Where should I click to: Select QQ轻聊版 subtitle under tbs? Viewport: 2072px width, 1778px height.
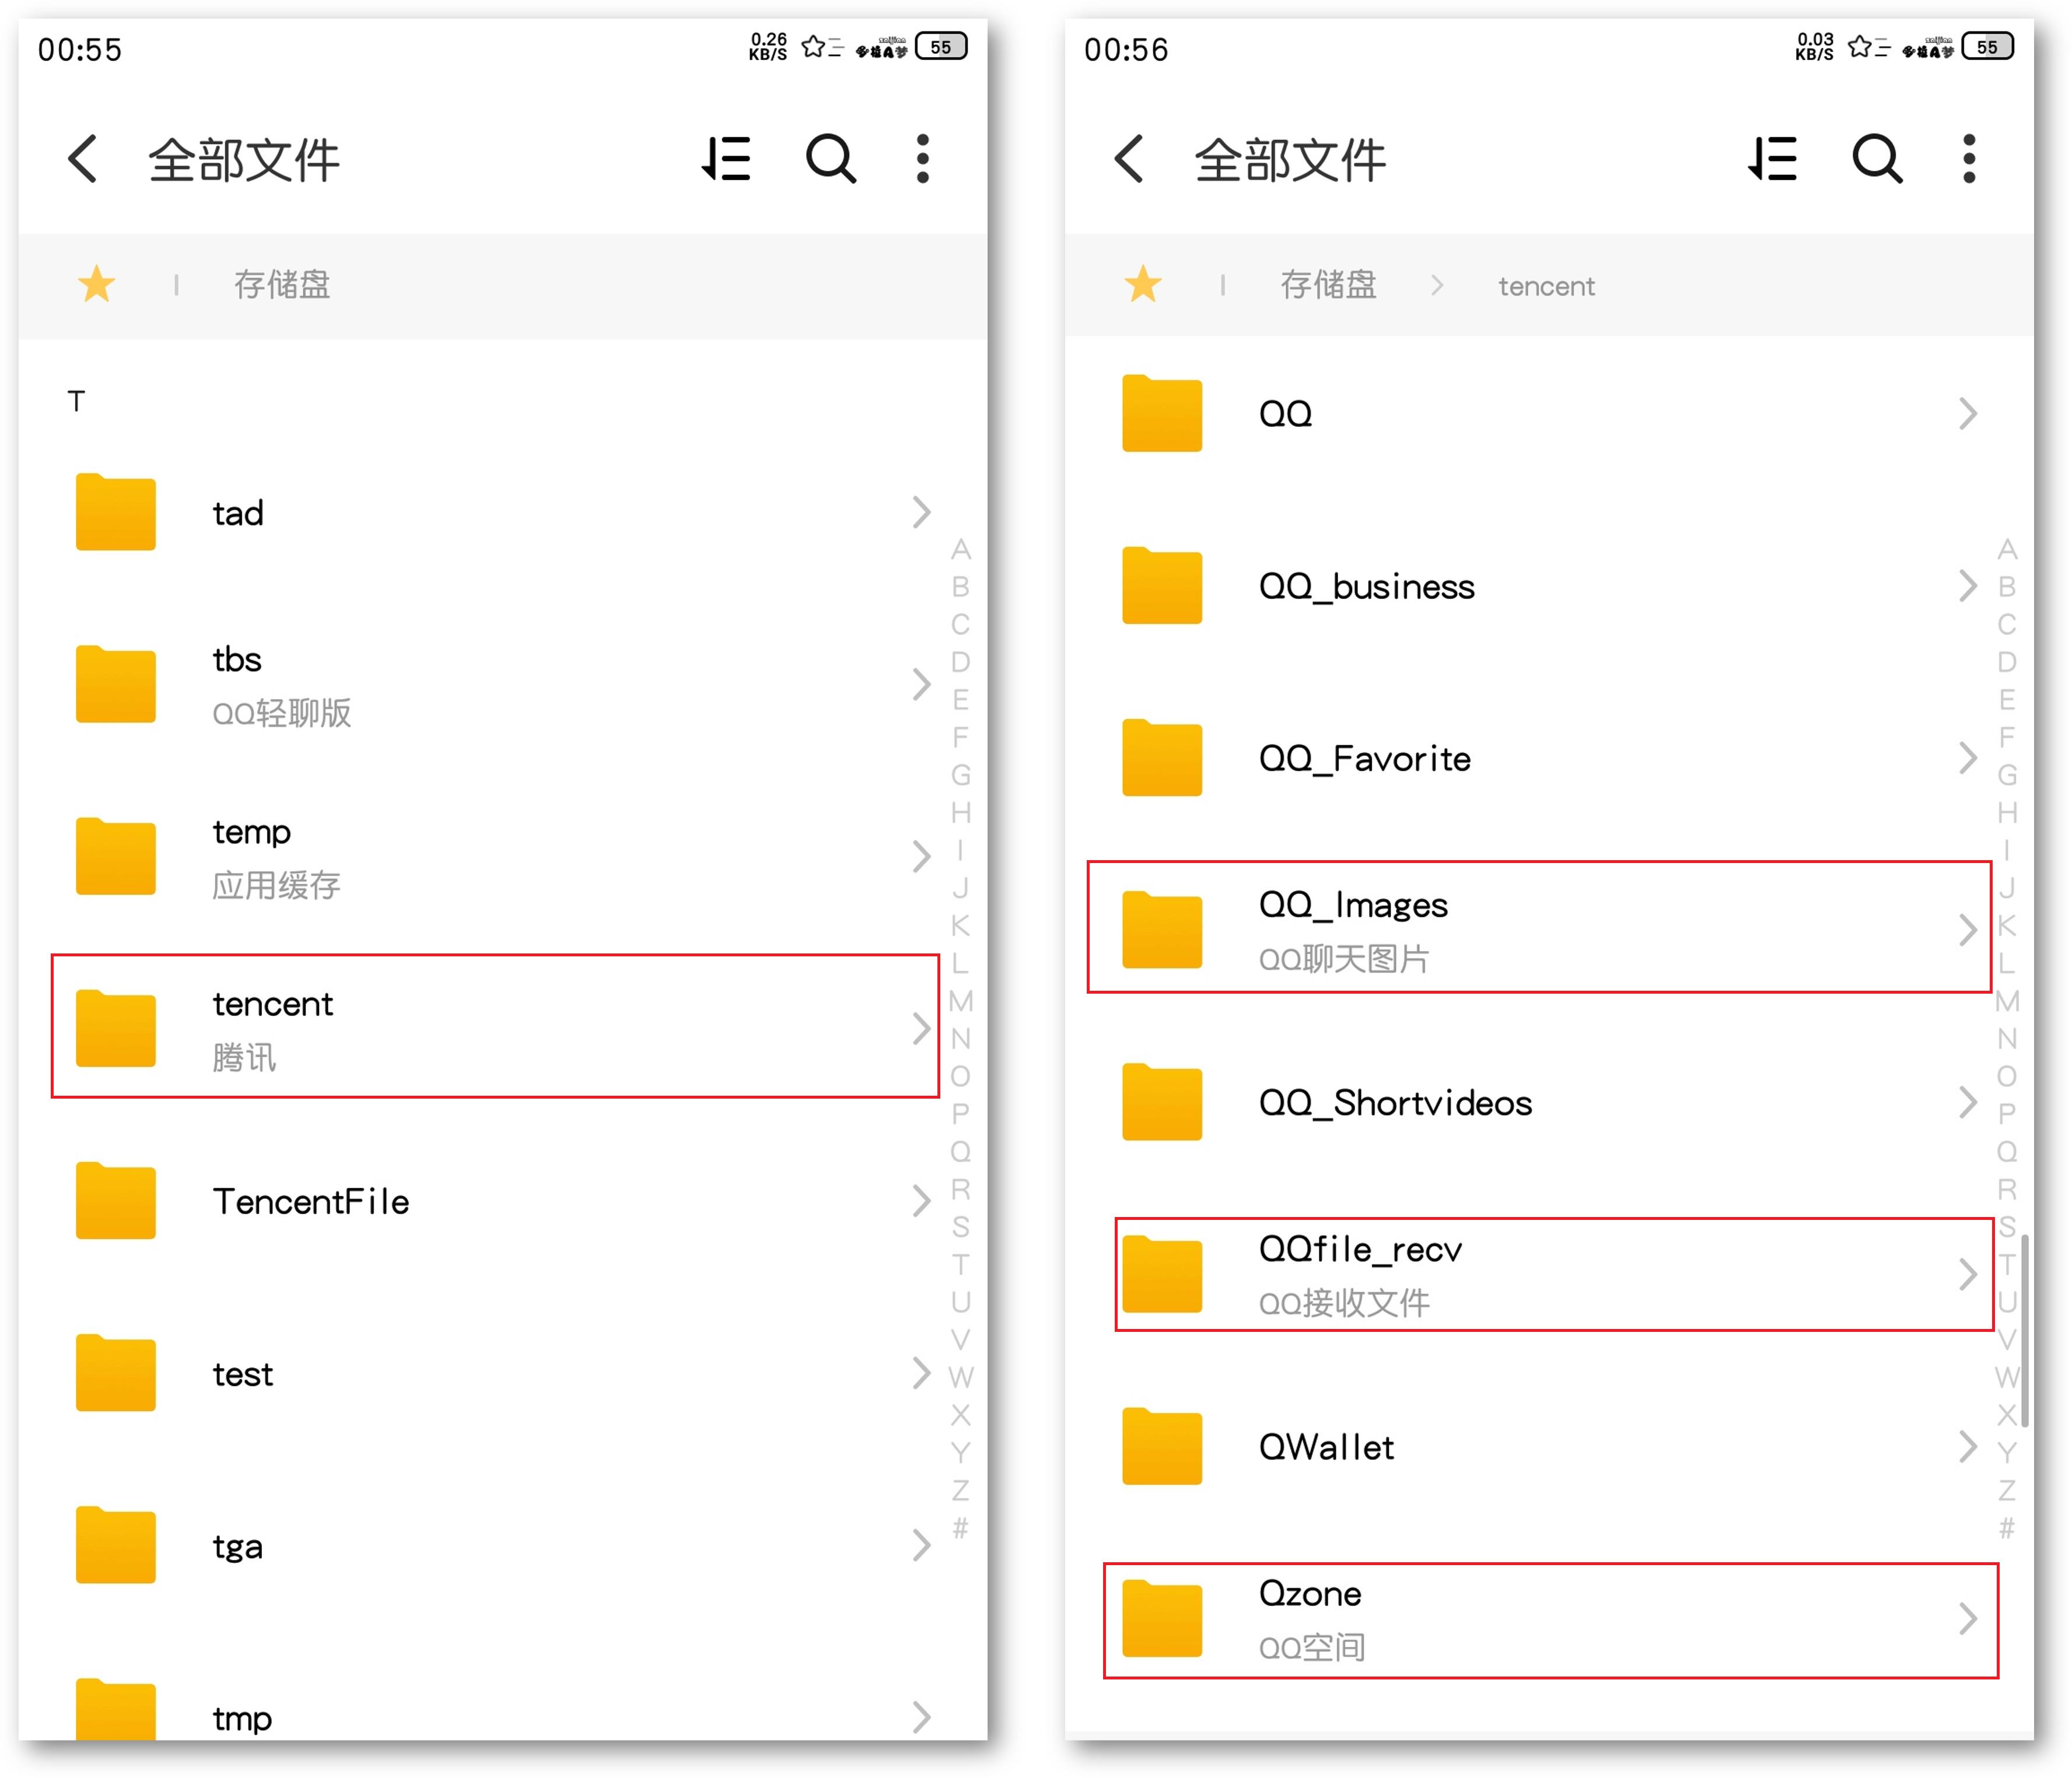(x=281, y=713)
